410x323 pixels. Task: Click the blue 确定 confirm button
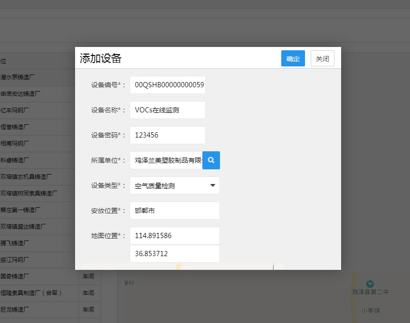293,58
